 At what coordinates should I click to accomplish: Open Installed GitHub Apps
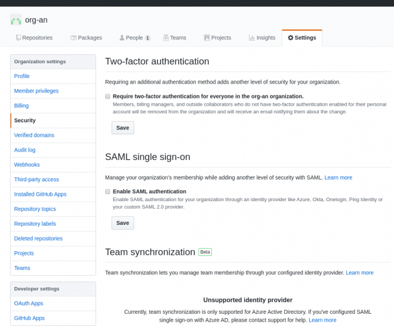click(x=53, y=194)
